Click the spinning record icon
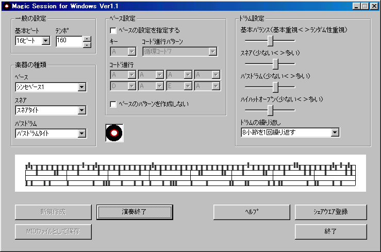This screenshot has height=252, width=381. pos(114,133)
